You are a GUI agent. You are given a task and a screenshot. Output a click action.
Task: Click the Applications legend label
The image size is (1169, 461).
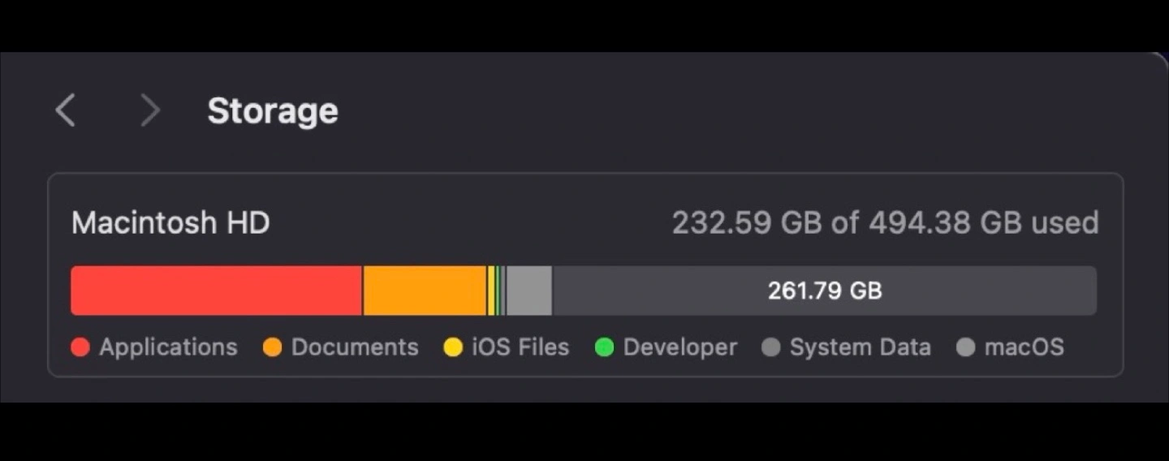point(168,347)
